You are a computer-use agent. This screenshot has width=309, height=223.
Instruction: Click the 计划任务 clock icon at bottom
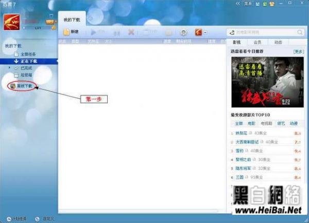9,219
